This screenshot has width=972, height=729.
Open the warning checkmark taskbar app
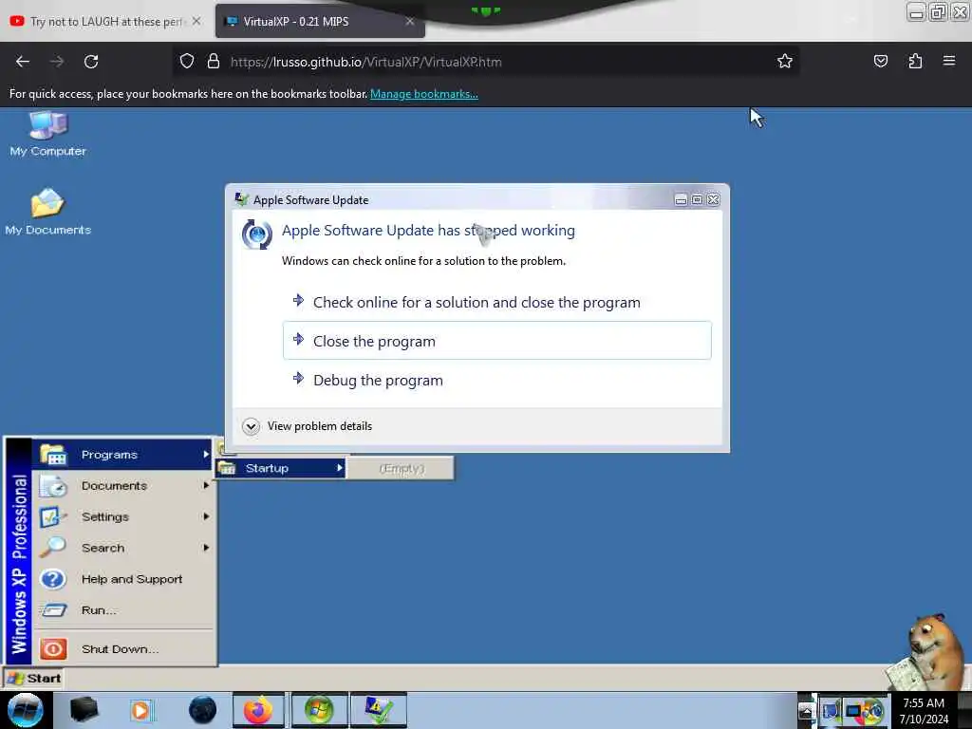coord(379,710)
